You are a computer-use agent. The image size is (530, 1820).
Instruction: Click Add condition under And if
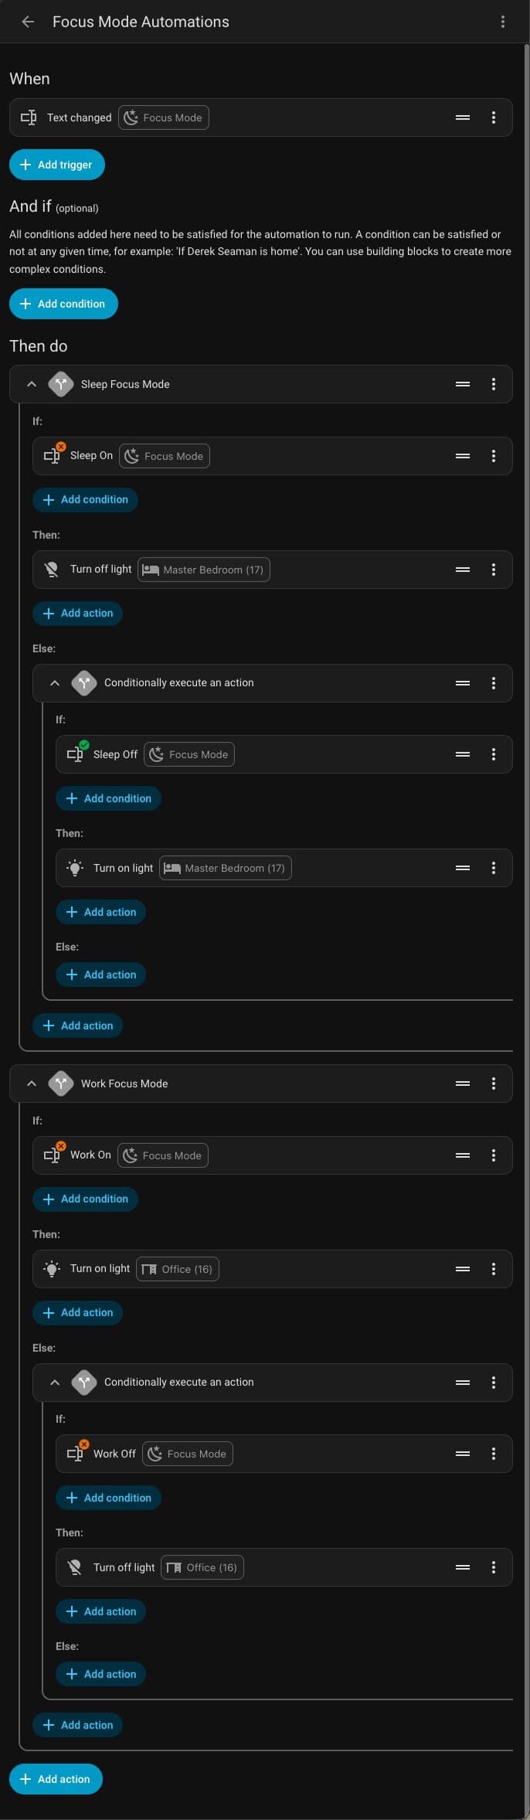point(63,304)
